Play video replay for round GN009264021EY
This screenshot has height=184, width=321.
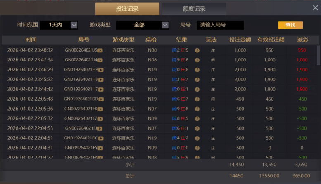click(x=100, y=148)
